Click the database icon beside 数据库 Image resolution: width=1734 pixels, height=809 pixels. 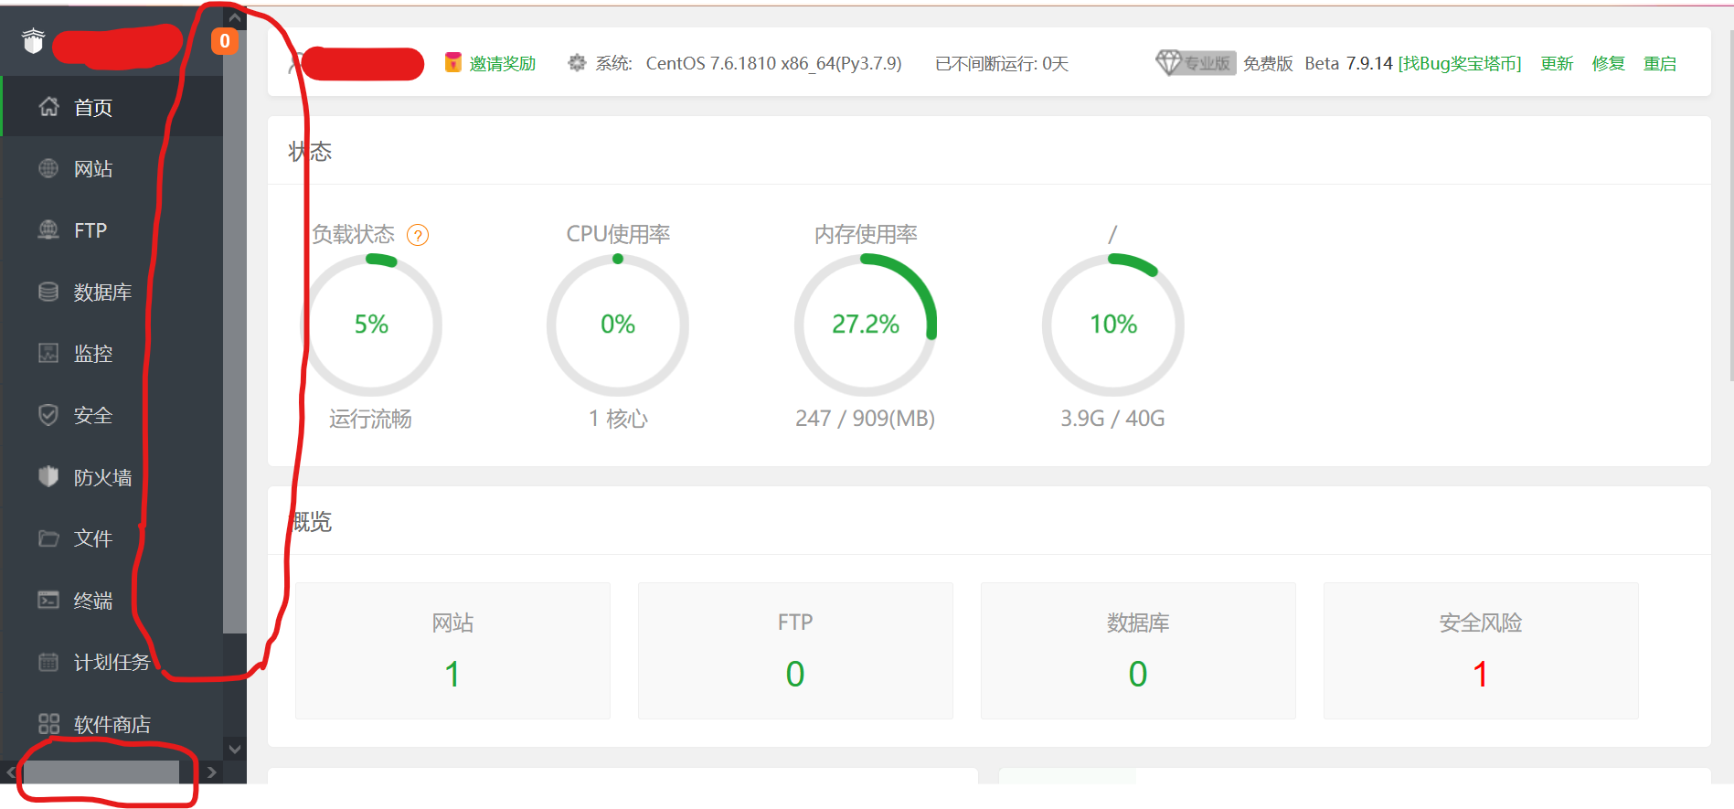[x=49, y=292]
